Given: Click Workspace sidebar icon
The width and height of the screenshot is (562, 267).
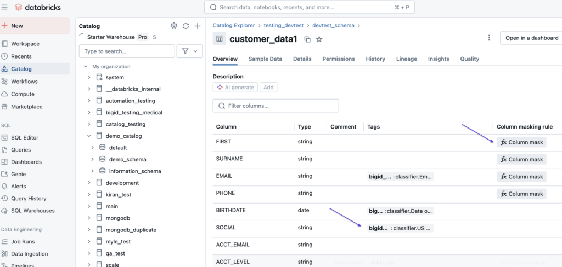Looking at the screenshot, I should point(4,44).
